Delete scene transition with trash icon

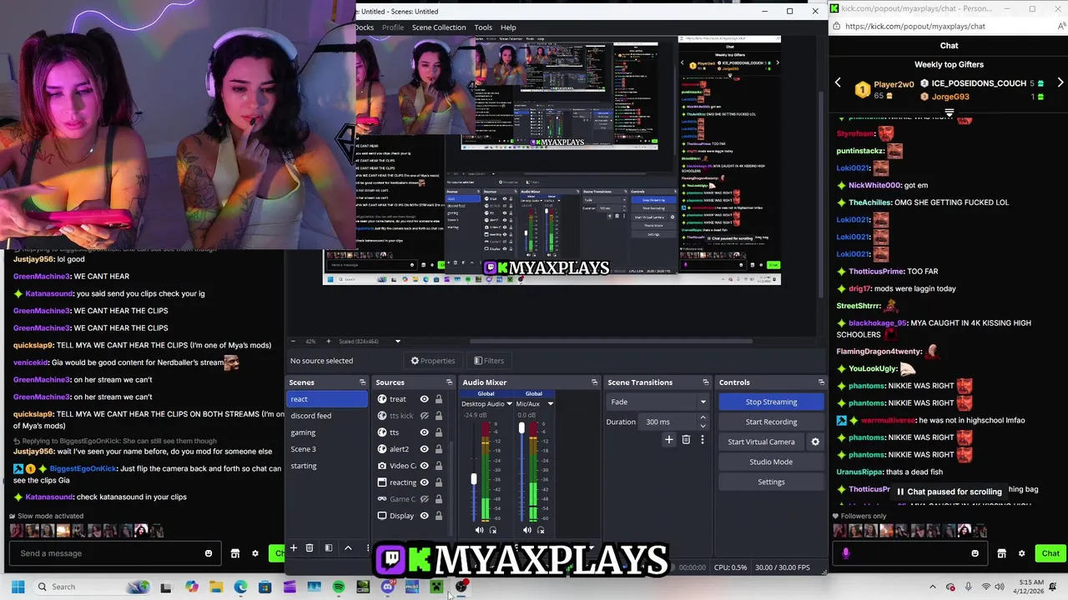pos(686,439)
